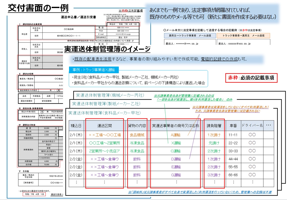
Task: Click the 貸切距離制 value in the form
Action: 47,101
